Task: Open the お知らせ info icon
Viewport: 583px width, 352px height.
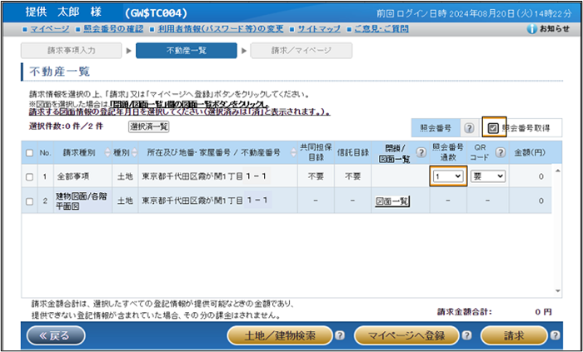Action: (x=531, y=29)
